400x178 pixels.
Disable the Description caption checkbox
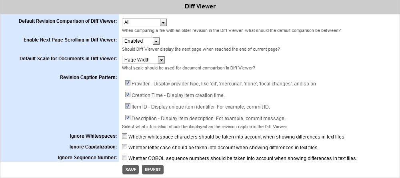(x=128, y=118)
